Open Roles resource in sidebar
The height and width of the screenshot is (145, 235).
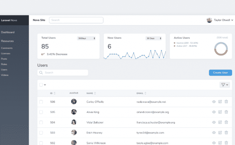coord(4,64)
